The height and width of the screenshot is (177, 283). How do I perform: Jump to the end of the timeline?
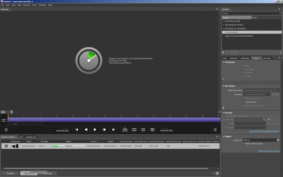click(x=113, y=129)
